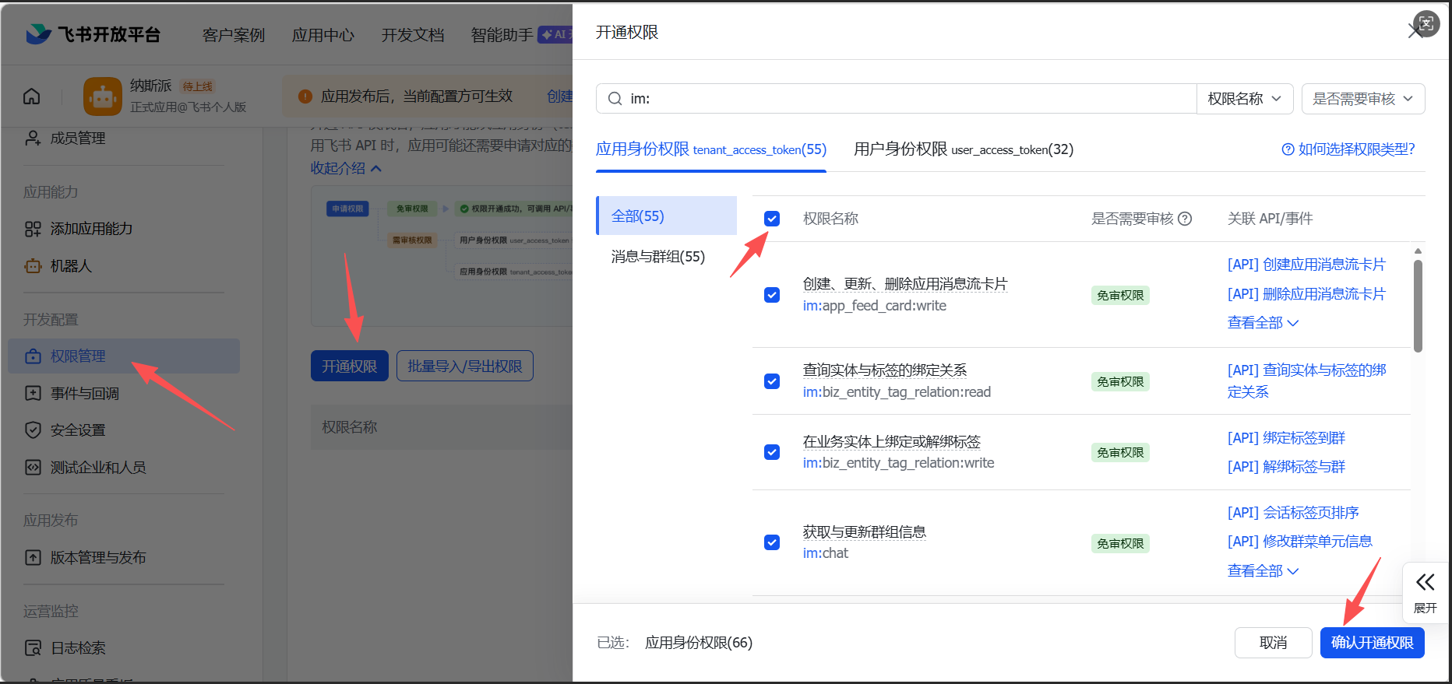
Task: Click the robot app avatar icon
Action: coord(103,96)
